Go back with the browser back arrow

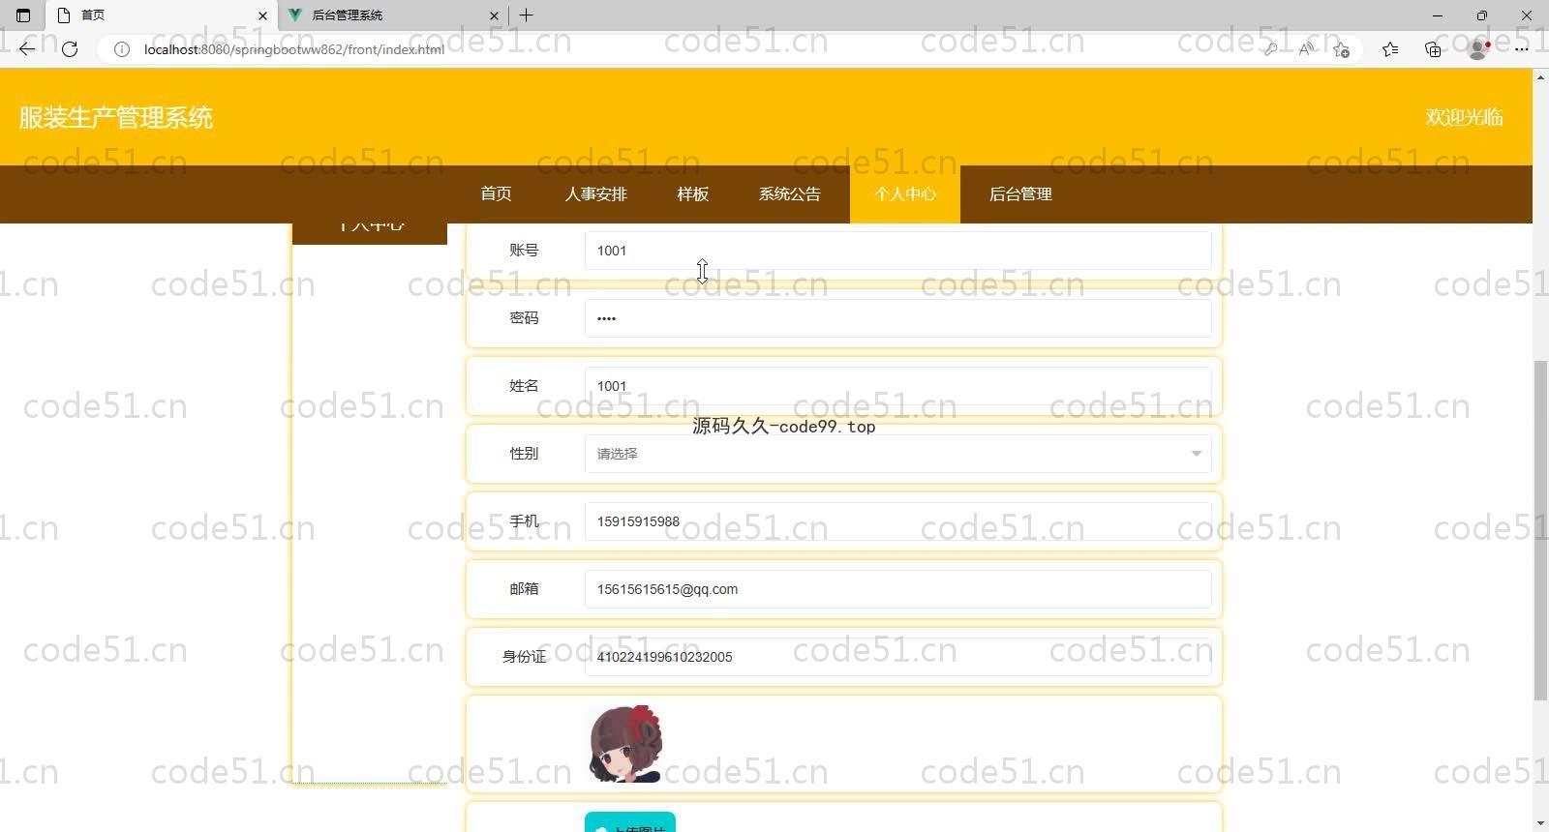27,48
